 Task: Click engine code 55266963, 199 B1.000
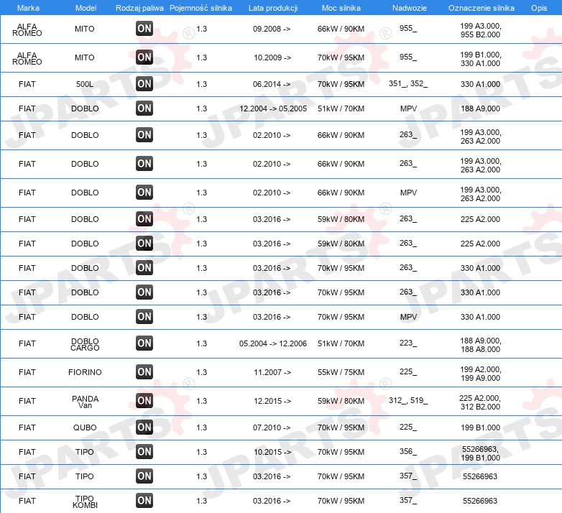(x=481, y=453)
